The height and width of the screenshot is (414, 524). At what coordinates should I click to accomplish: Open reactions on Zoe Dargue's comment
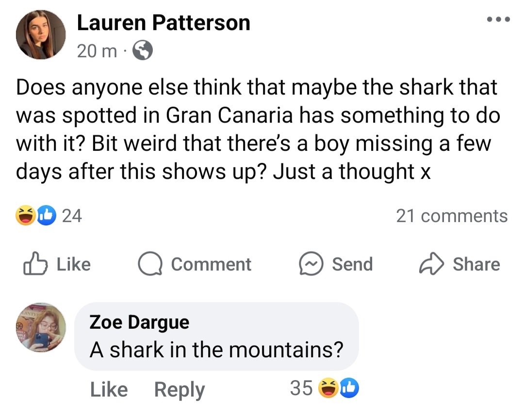[339, 388]
